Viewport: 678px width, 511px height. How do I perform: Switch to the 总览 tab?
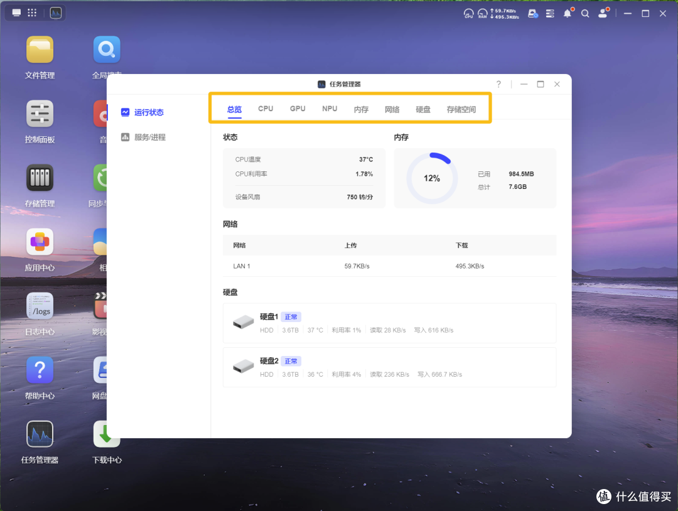[x=234, y=109]
